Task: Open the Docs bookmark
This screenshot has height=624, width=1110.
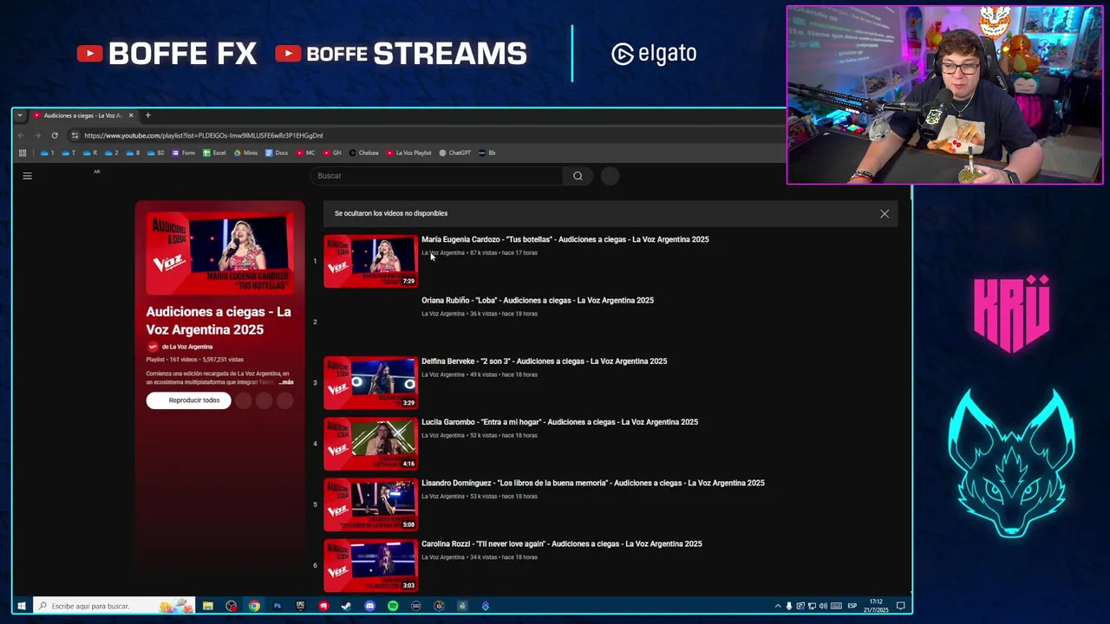Action: coord(277,153)
